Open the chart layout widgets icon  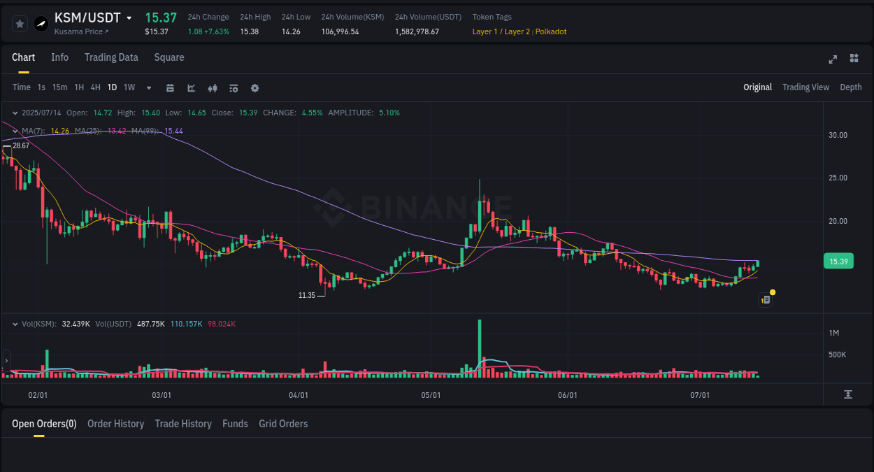pyautogui.click(x=854, y=59)
